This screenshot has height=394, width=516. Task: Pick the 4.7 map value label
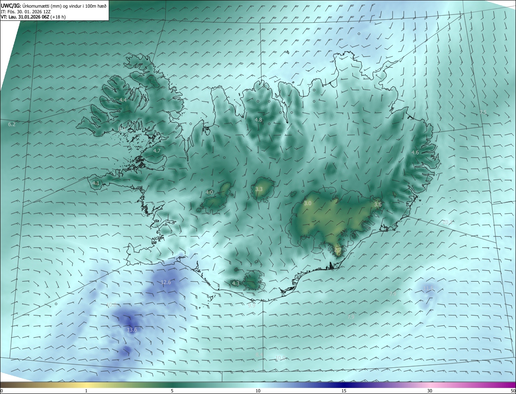click(x=157, y=151)
